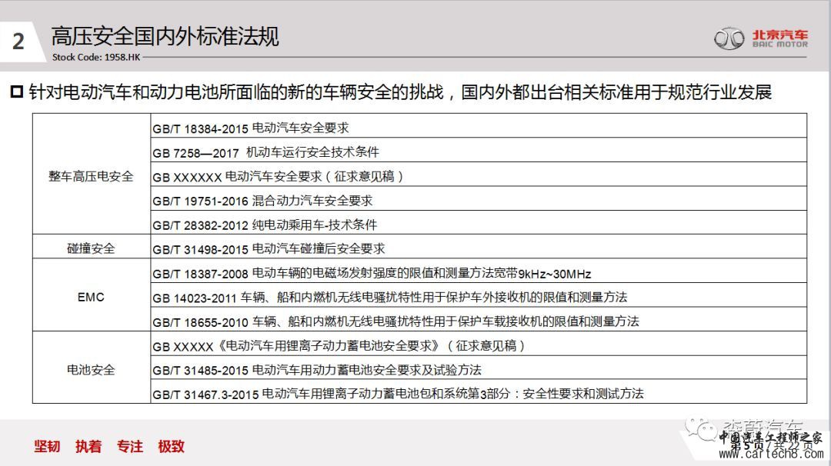Click the square bullet before the heading sentence
Image resolution: width=831 pixels, height=466 pixels.
tap(17, 93)
